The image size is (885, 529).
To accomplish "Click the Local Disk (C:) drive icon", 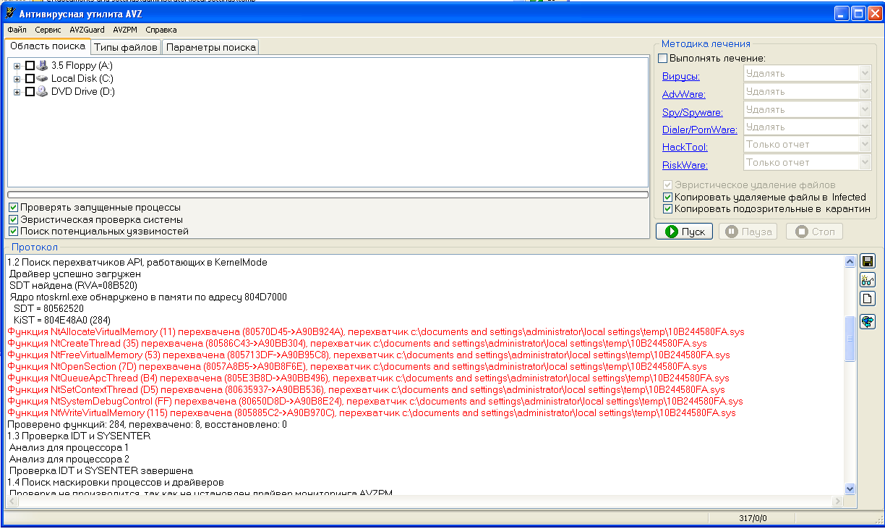I will point(41,78).
